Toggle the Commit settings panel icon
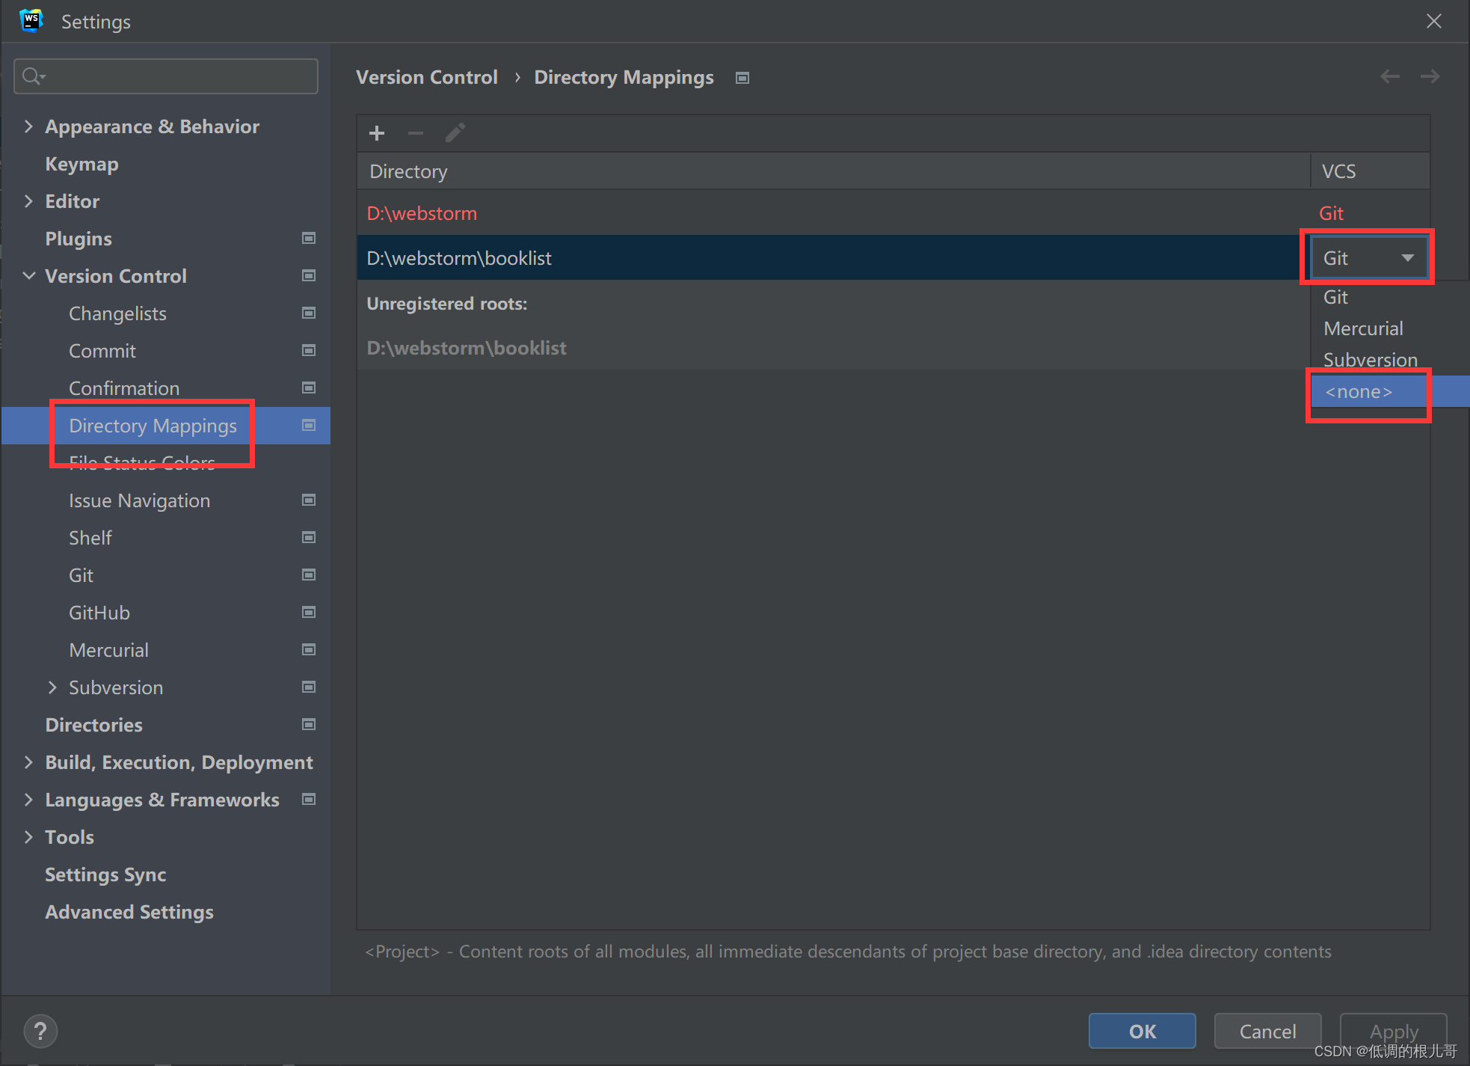Image resolution: width=1470 pixels, height=1066 pixels. pyautogui.click(x=310, y=350)
